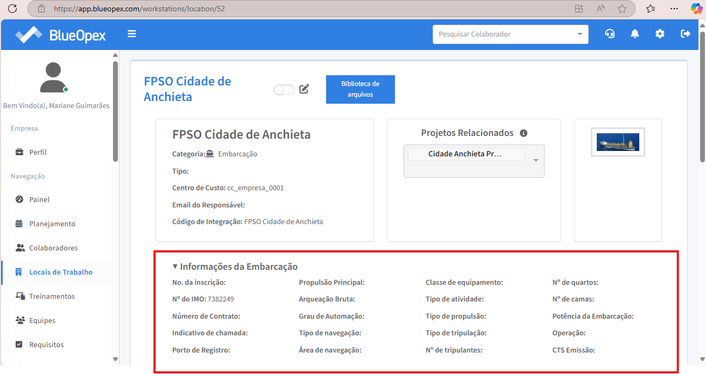Click the IMO number 7382249

pyautogui.click(x=221, y=299)
